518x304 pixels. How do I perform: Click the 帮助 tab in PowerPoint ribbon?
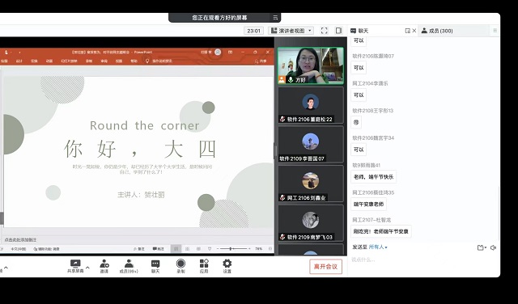coord(134,61)
